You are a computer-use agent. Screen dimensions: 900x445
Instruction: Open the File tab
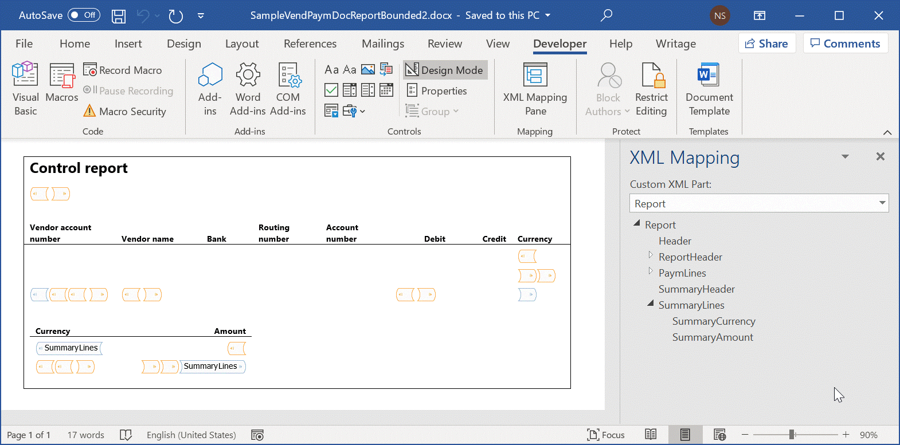[x=24, y=44]
